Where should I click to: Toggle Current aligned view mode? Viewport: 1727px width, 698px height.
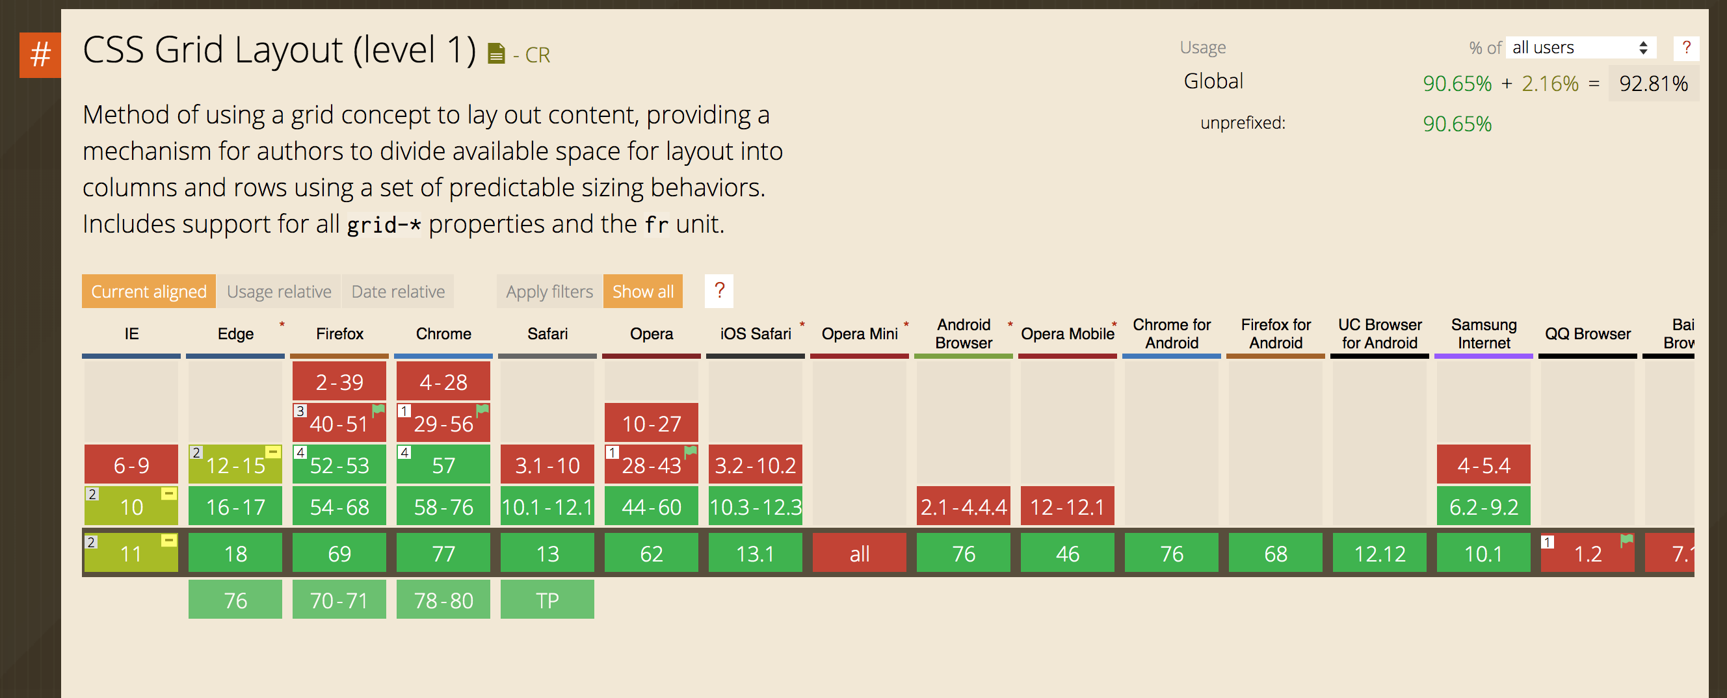[x=149, y=291]
